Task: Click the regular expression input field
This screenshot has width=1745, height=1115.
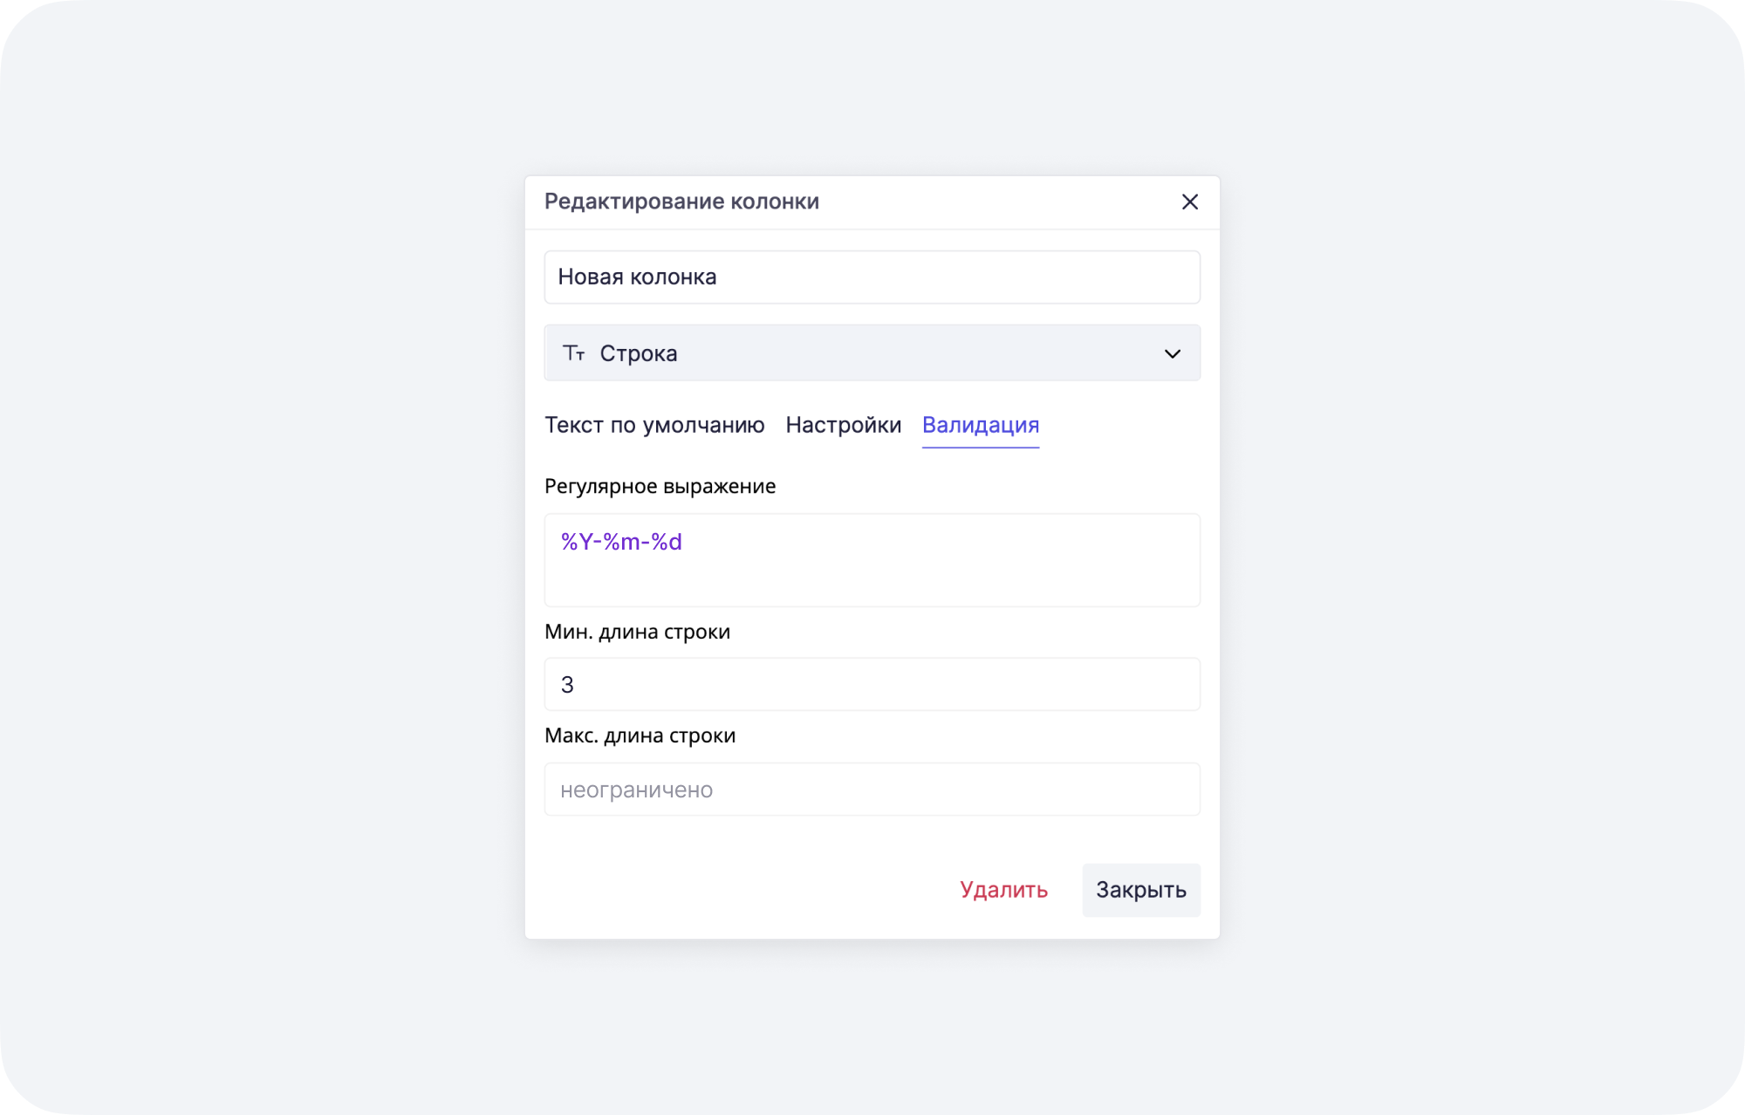Action: pyautogui.click(x=872, y=560)
